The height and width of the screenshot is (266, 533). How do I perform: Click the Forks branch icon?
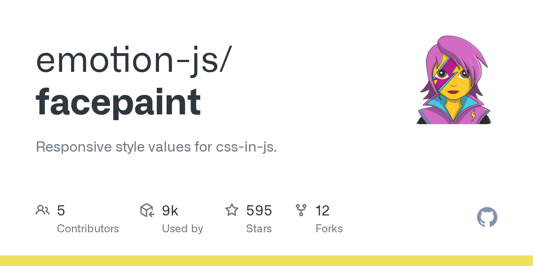(301, 210)
